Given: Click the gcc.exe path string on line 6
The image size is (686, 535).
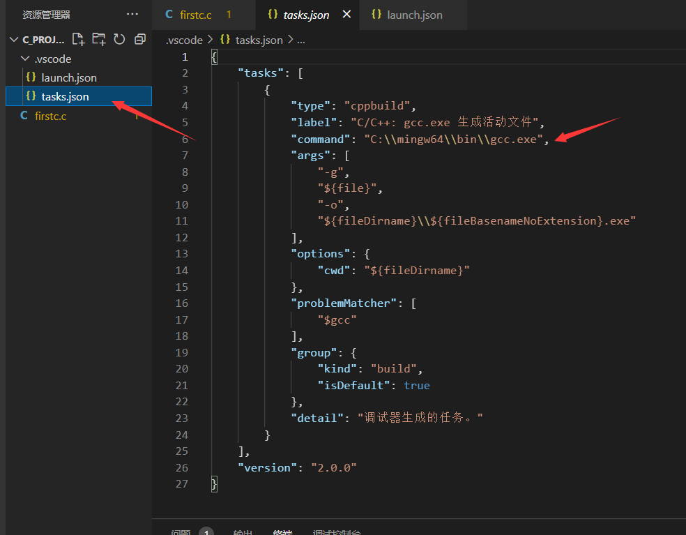Looking at the screenshot, I should click(x=453, y=140).
